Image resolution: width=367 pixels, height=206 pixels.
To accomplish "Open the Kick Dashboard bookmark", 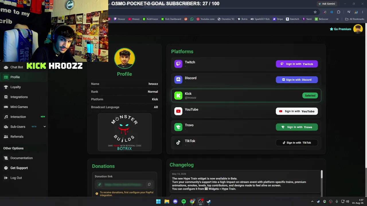I will (x=171, y=19).
